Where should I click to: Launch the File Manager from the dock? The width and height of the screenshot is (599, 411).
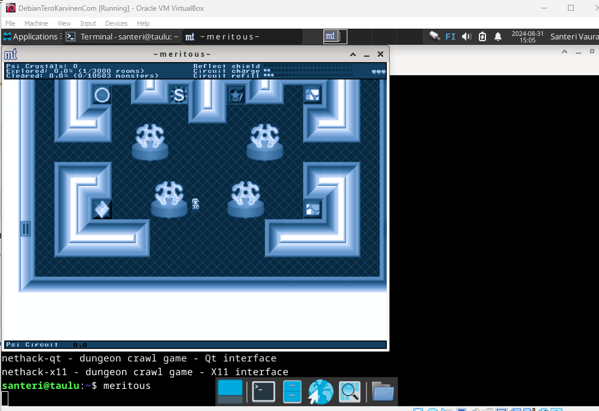point(292,392)
